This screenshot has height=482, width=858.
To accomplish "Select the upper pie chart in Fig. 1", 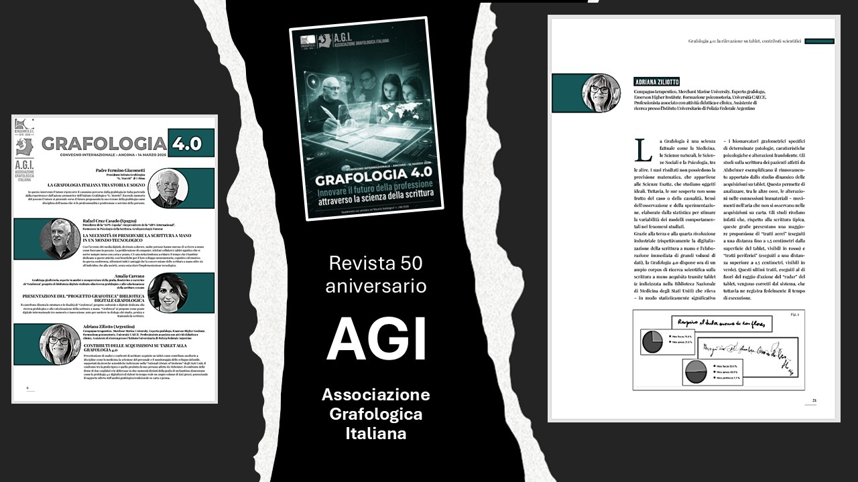I will (652, 341).
